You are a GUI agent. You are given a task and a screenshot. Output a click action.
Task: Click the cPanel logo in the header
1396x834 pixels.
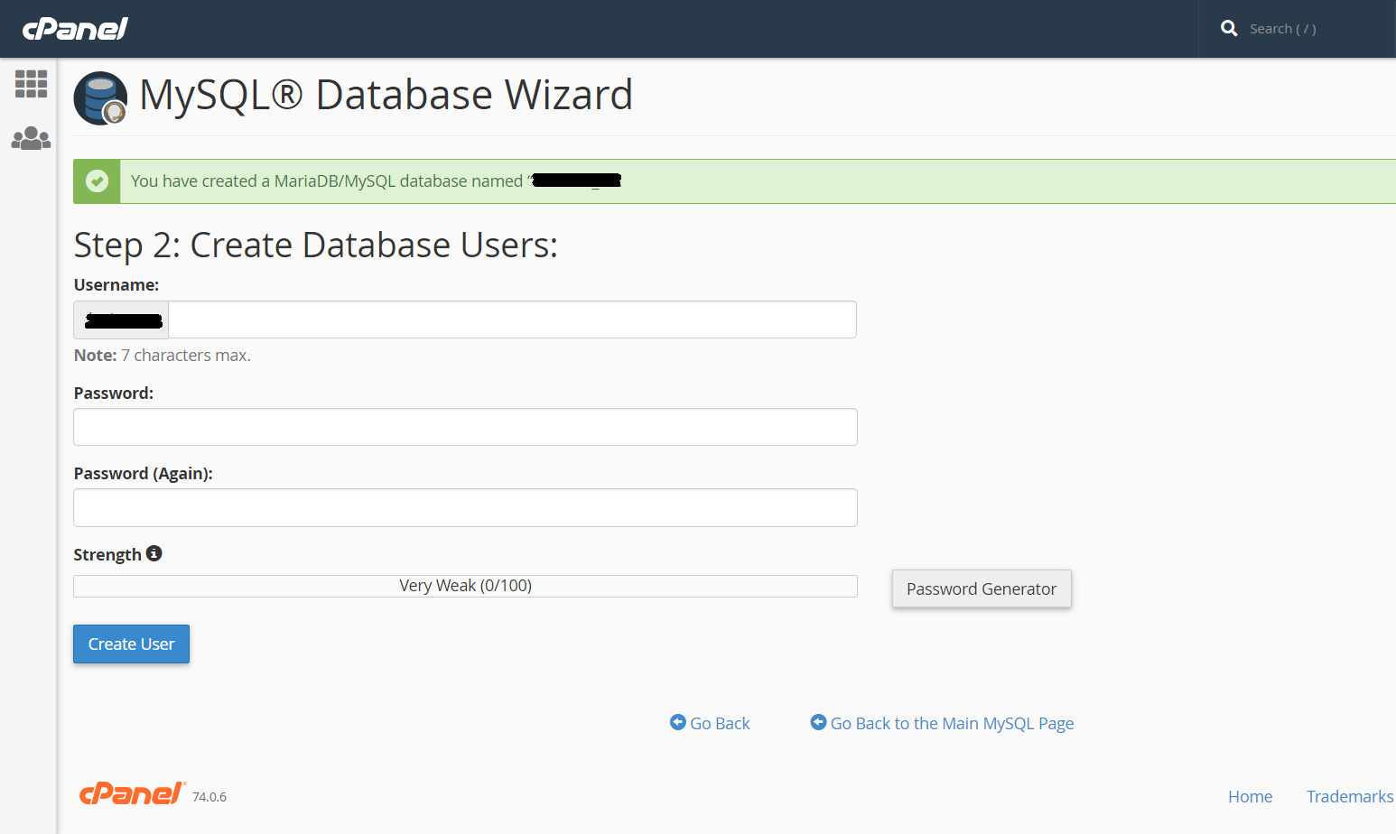75,29
